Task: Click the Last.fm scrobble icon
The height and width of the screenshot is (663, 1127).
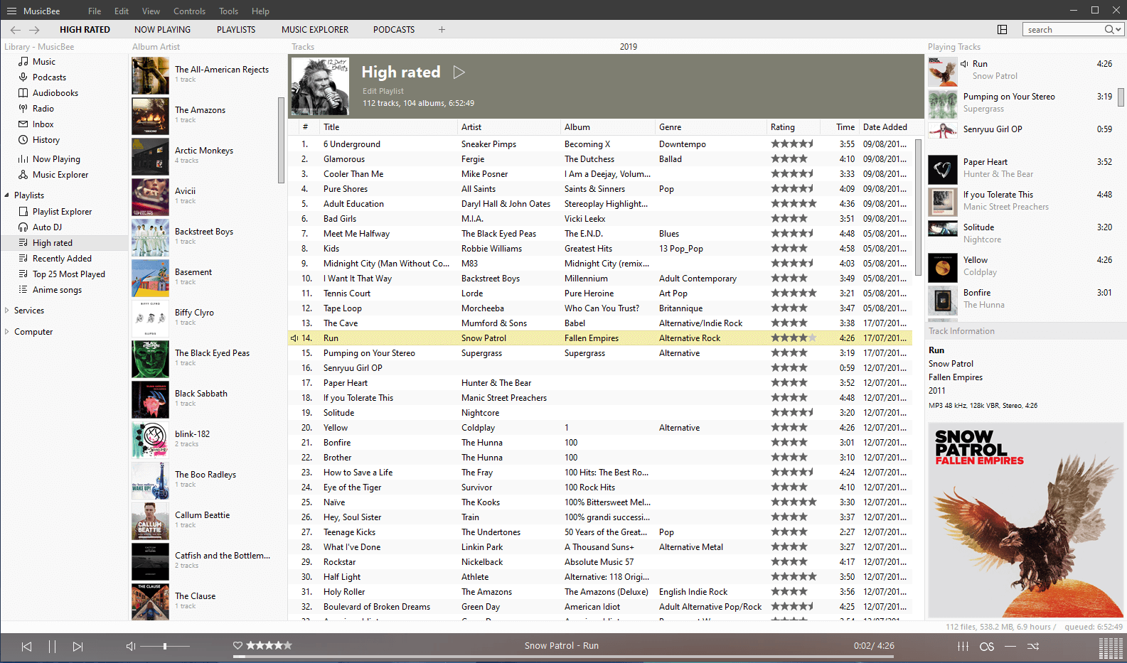Action: point(986,646)
